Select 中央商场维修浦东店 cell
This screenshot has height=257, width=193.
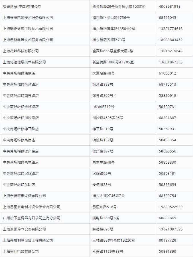pyautogui.click(x=45, y=73)
